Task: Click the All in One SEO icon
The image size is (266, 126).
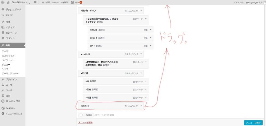Action: pyautogui.click(x=3, y=101)
